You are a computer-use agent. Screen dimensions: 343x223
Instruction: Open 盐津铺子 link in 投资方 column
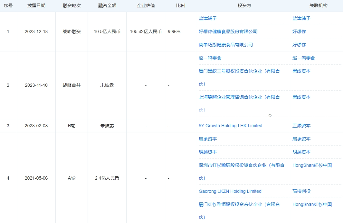coord(208,18)
